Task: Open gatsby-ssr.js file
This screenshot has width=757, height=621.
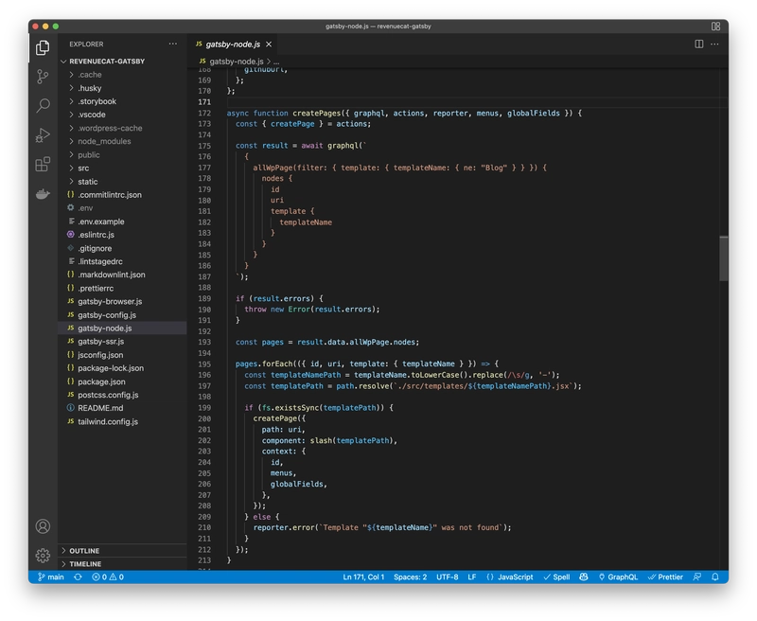Action: 122,342
